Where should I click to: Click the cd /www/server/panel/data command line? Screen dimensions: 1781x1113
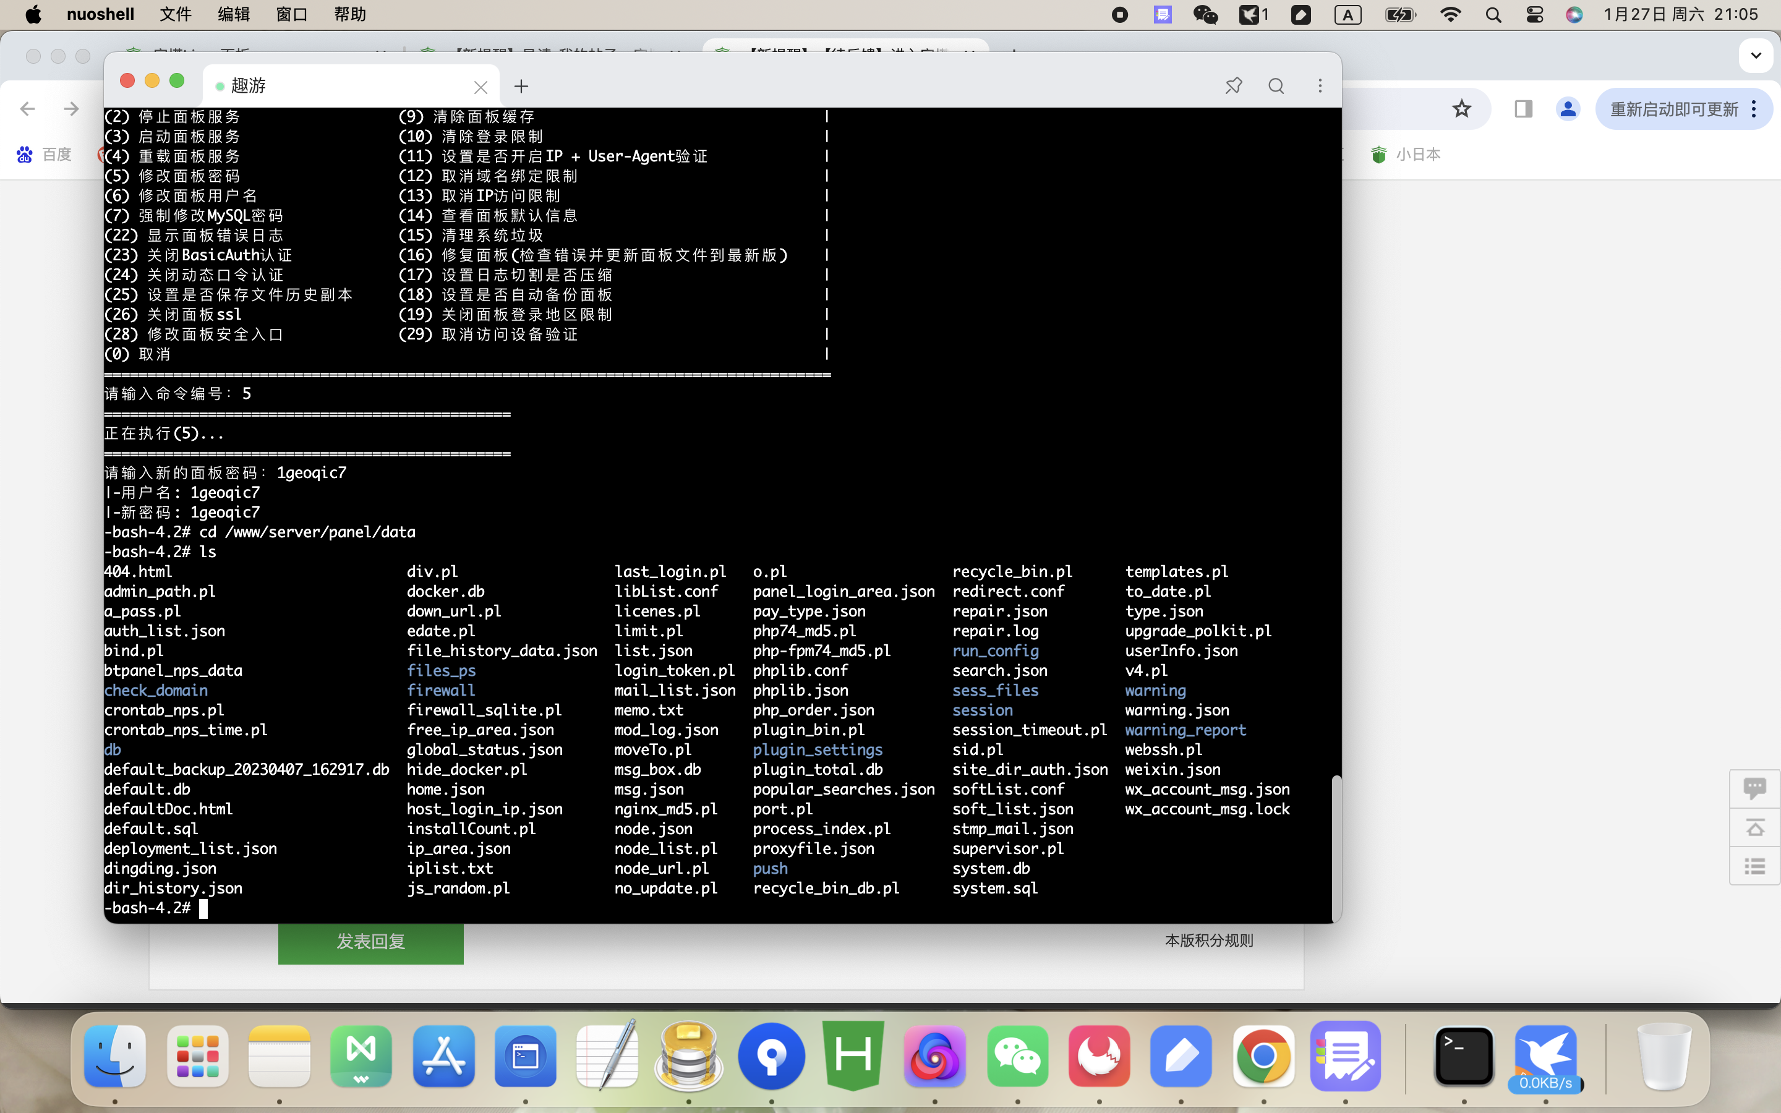260,532
